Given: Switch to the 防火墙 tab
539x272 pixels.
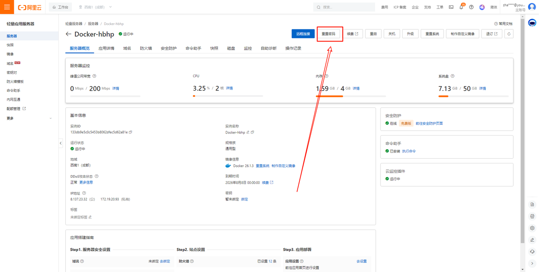Looking at the screenshot, I should pos(146,48).
